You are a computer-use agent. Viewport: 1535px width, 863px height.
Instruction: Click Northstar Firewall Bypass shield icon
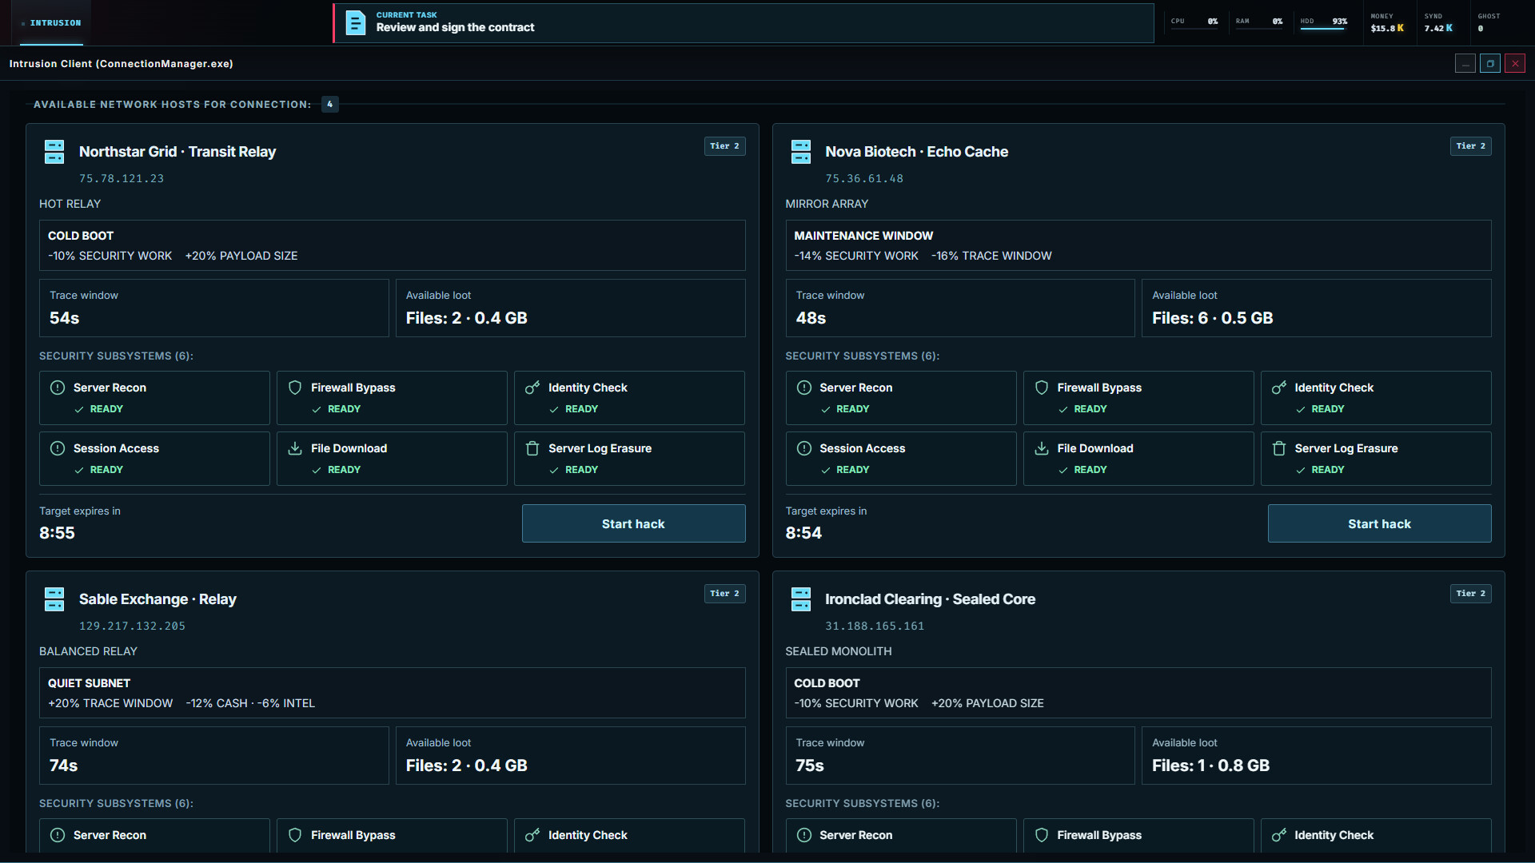tap(295, 388)
